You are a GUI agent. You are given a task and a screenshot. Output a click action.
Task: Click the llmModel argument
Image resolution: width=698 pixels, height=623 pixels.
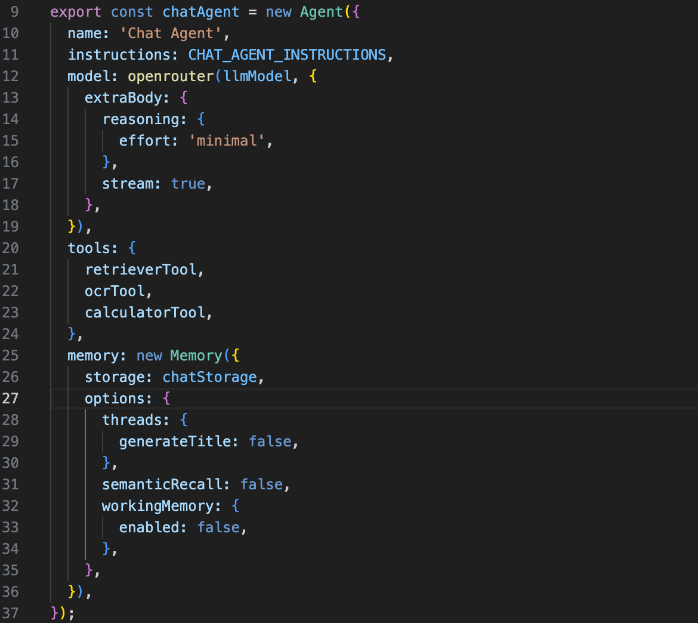257,76
